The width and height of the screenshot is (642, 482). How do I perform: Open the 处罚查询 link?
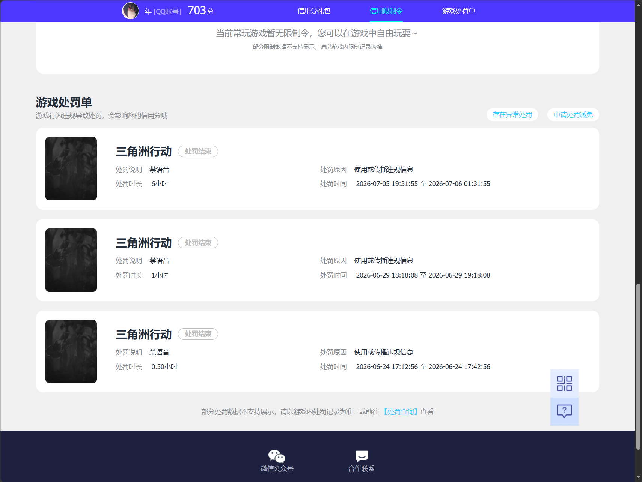coord(401,412)
